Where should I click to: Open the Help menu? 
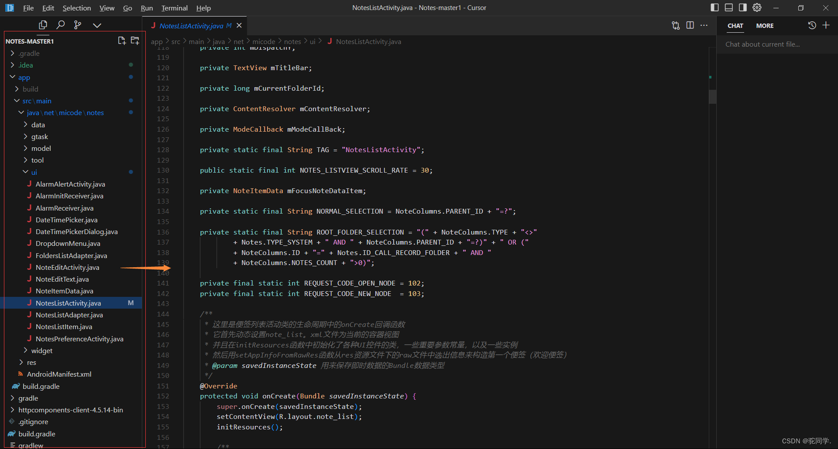203,8
